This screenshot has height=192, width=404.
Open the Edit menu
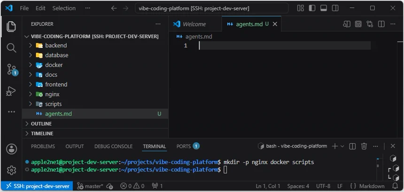pyautogui.click(x=40, y=8)
